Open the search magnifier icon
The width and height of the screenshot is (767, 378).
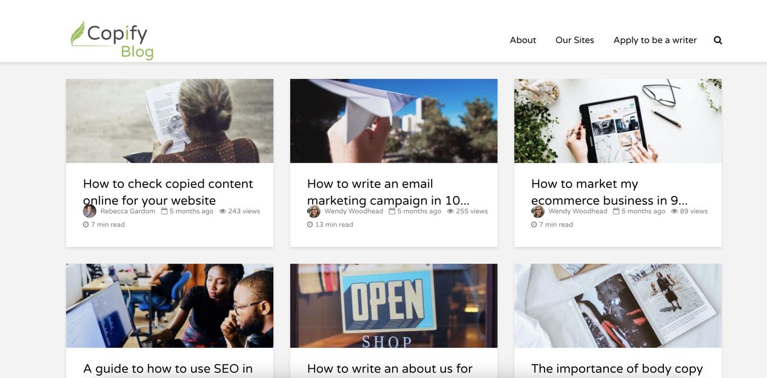point(718,40)
